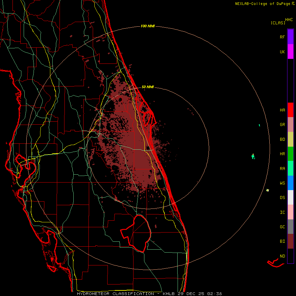Click the GC gray legend swatch
The width and height of the screenshot is (296, 296).
290,227
